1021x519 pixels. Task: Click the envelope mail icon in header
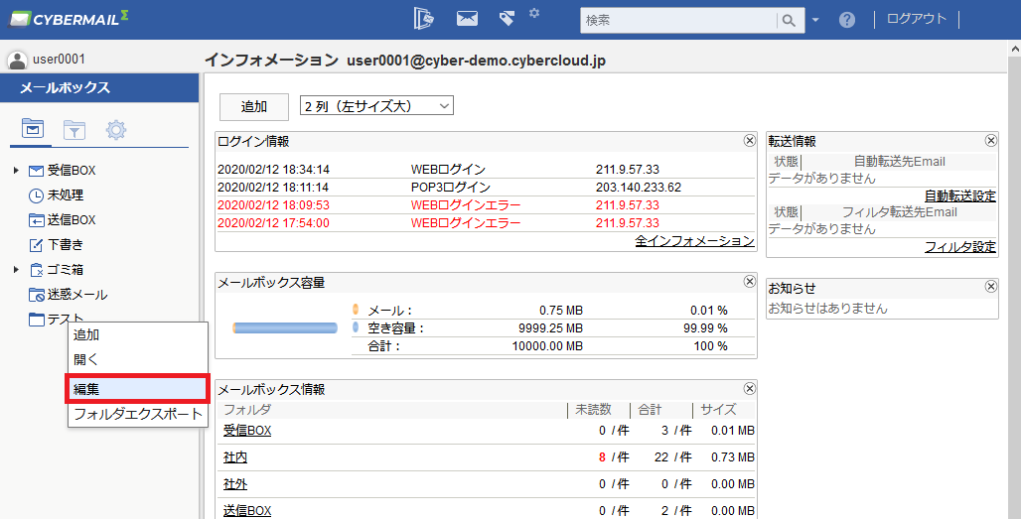[x=467, y=18]
